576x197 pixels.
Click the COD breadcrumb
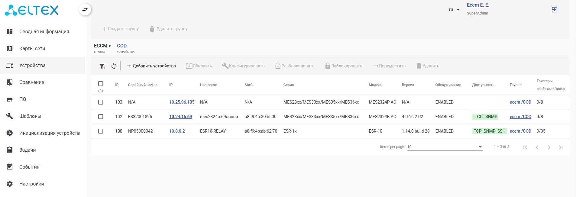[x=122, y=46]
